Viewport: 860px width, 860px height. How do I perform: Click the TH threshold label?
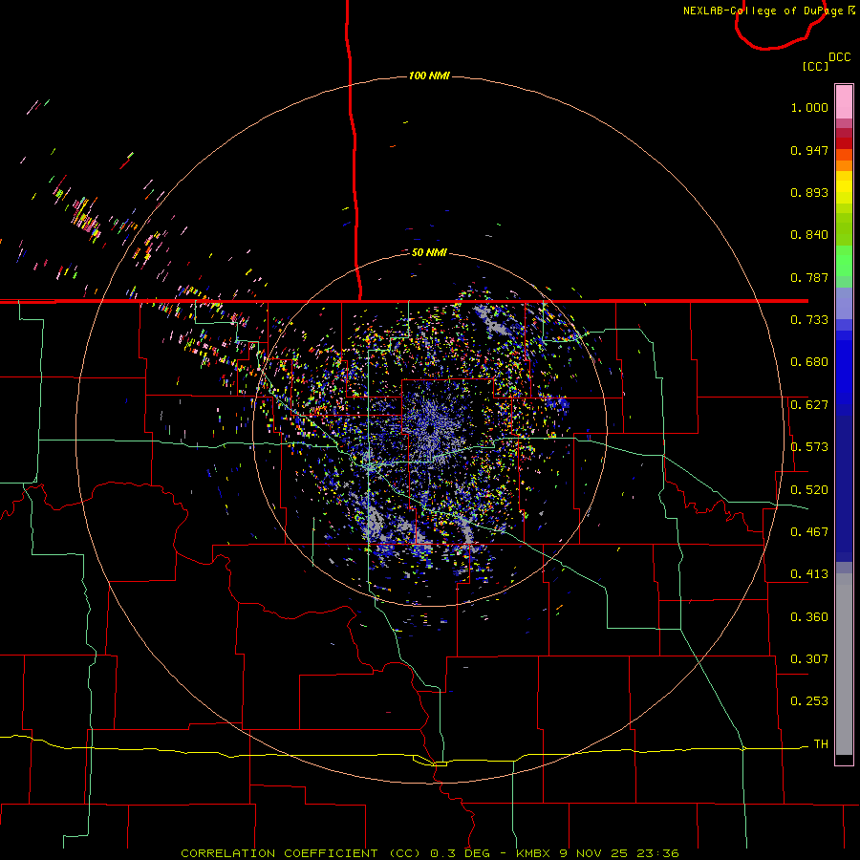point(821,744)
